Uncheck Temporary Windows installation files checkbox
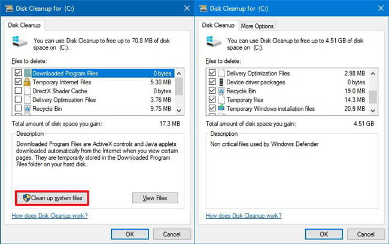The width and height of the screenshot is (389, 244). 212,108
